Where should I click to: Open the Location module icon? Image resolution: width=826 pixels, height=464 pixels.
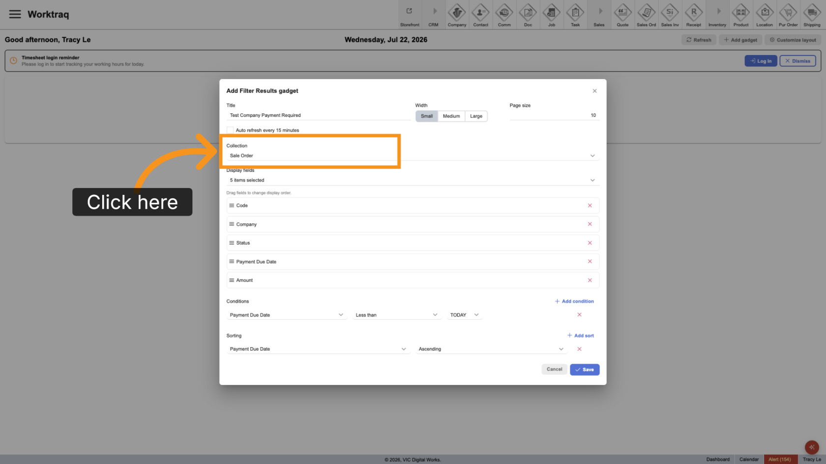pyautogui.click(x=765, y=15)
